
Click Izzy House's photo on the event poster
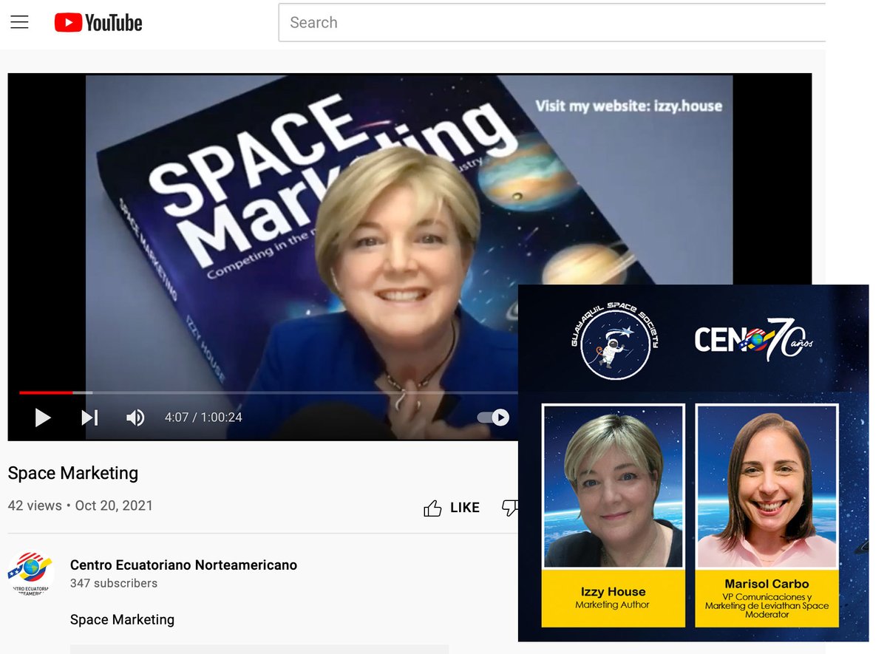click(613, 484)
